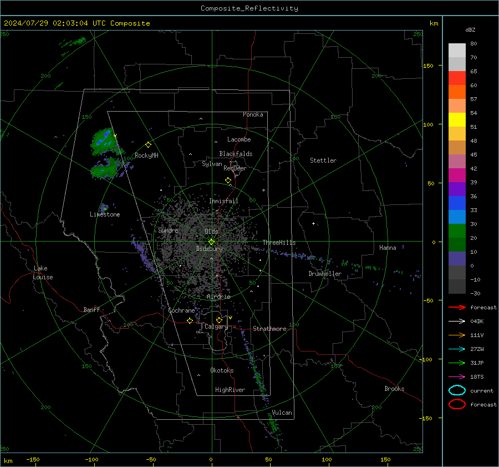Click the yellow diamond marker near RockyMH

pos(148,145)
